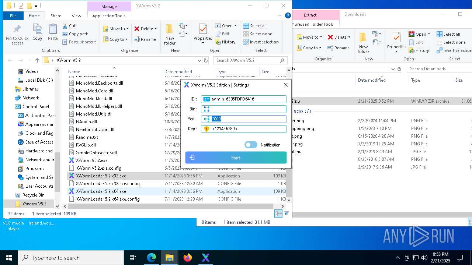Viewport: 472px width, 265px height.
Task: Click Paste shortcut in Clipboard group
Action: pos(79,42)
